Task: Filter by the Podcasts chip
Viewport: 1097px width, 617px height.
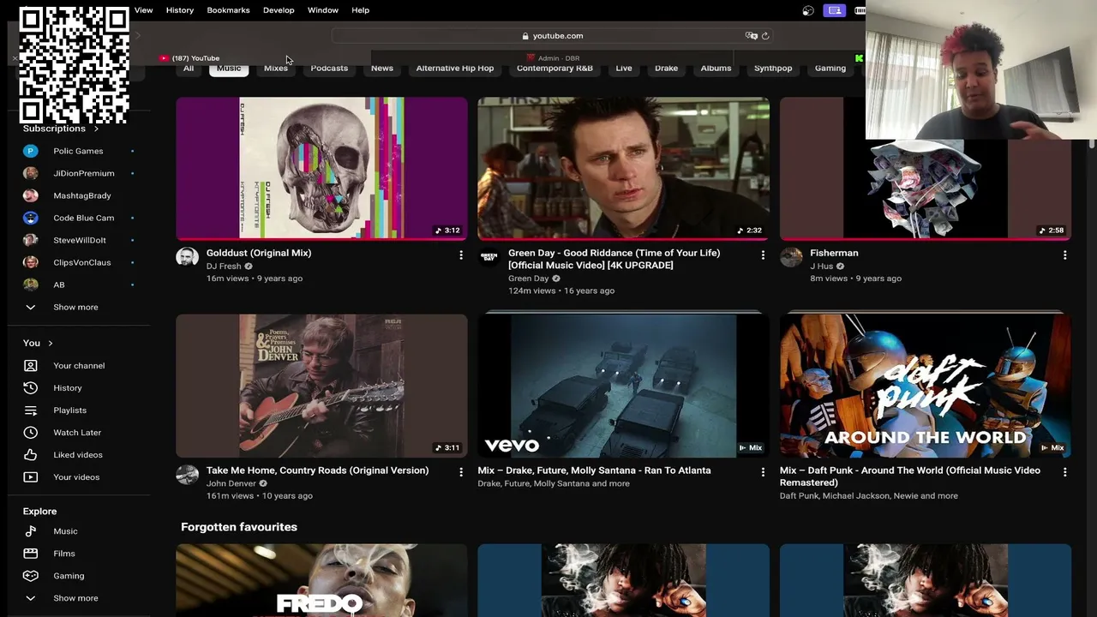Action: (x=329, y=69)
